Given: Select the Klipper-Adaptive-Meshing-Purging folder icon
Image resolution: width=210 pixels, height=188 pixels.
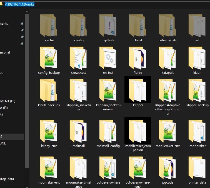Looking at the screenshot, I should (167, 90).
